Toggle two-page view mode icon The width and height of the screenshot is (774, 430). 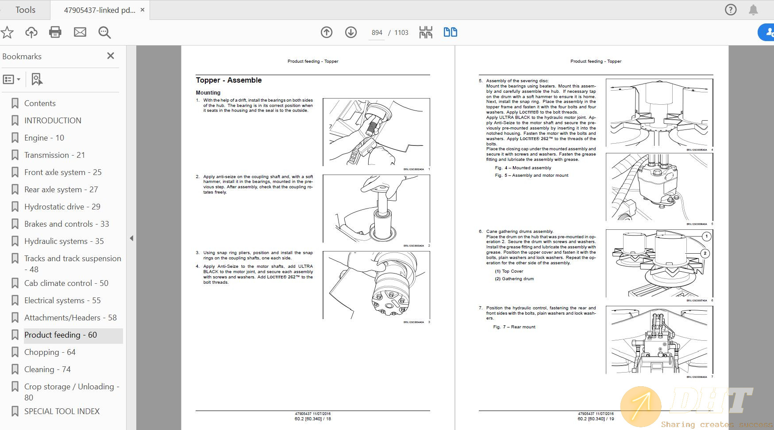click(450, 32)
